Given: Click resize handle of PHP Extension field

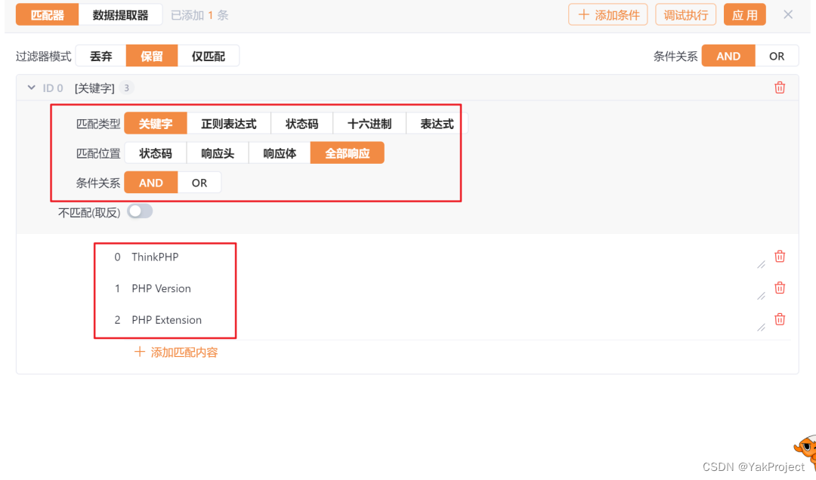Looking at the screenshot, I should (761, 327).
